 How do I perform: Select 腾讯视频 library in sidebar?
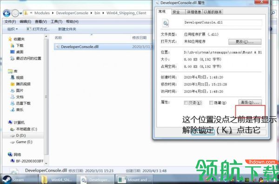coord(23,84)
